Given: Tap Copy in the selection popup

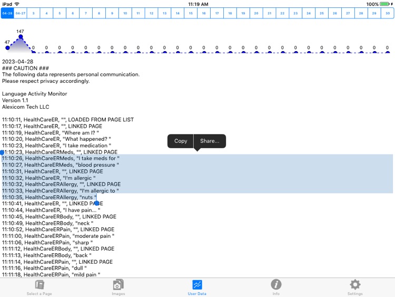Looking at the screenshot, I should [x=181, y=141].
